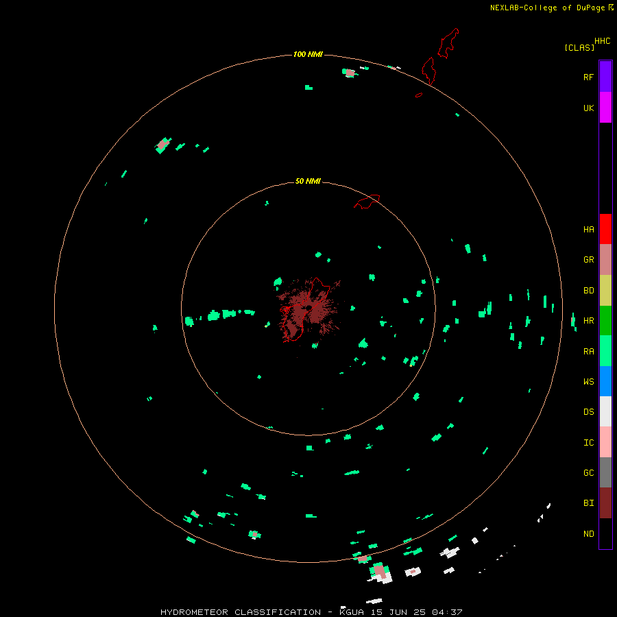
Task: Pick the RA bright green legend swatch
Action: coord(605,351)
